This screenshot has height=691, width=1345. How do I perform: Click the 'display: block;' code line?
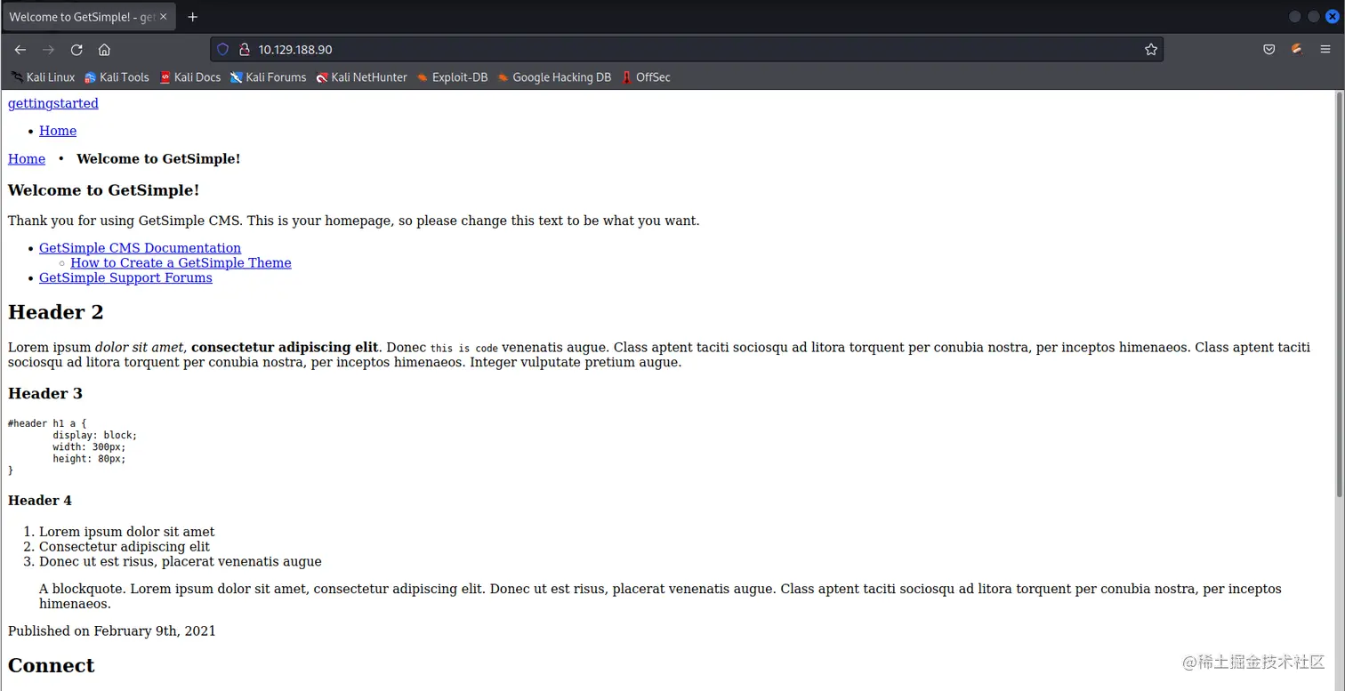click(x=95, y=436)
